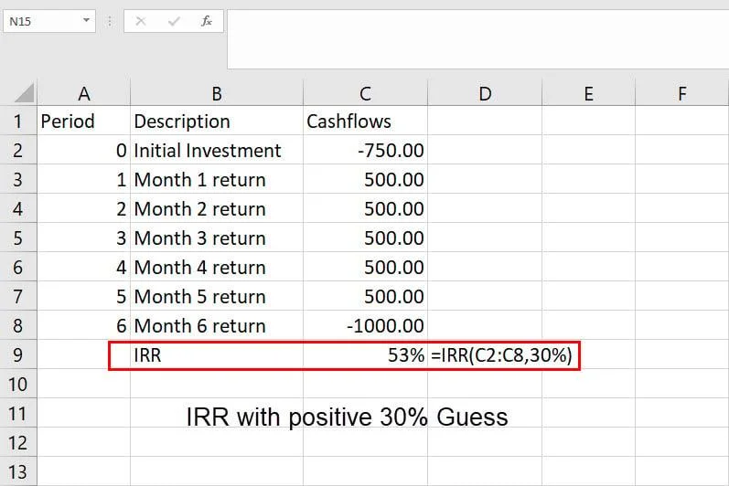Click the Insert Function fx icon
The height and width of the screenshot is (486, 729).
[207, 21]
